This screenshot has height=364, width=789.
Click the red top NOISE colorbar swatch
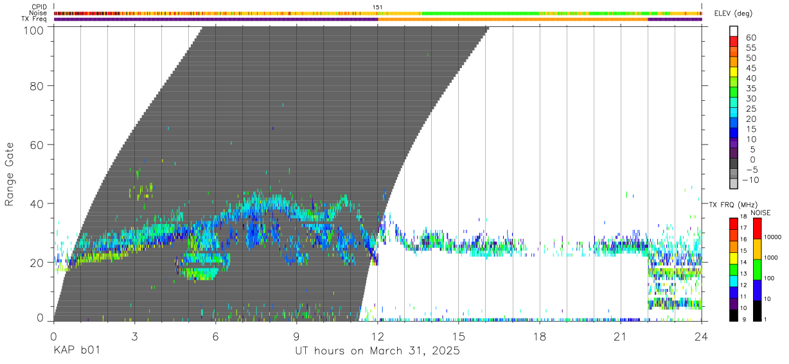coord(757,229)
